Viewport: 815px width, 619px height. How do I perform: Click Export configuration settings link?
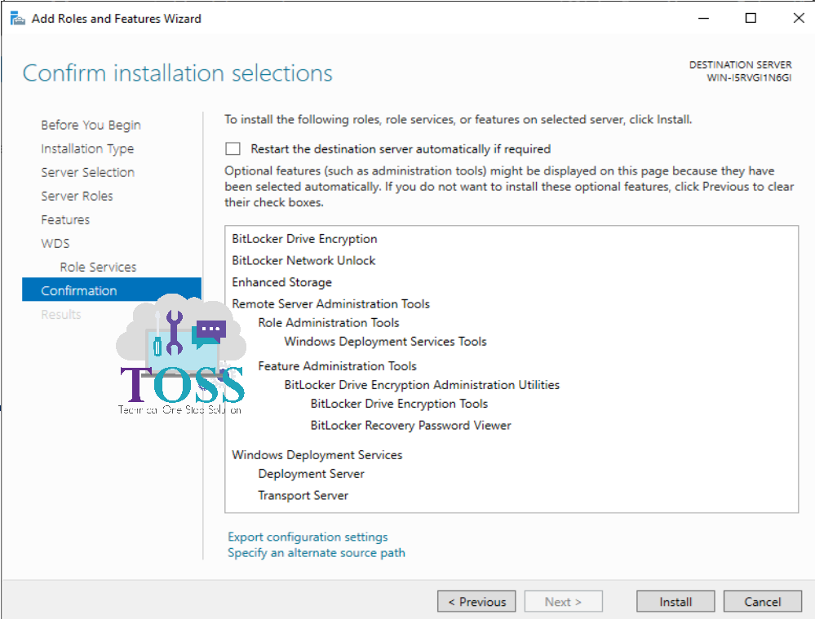[308, 537]
